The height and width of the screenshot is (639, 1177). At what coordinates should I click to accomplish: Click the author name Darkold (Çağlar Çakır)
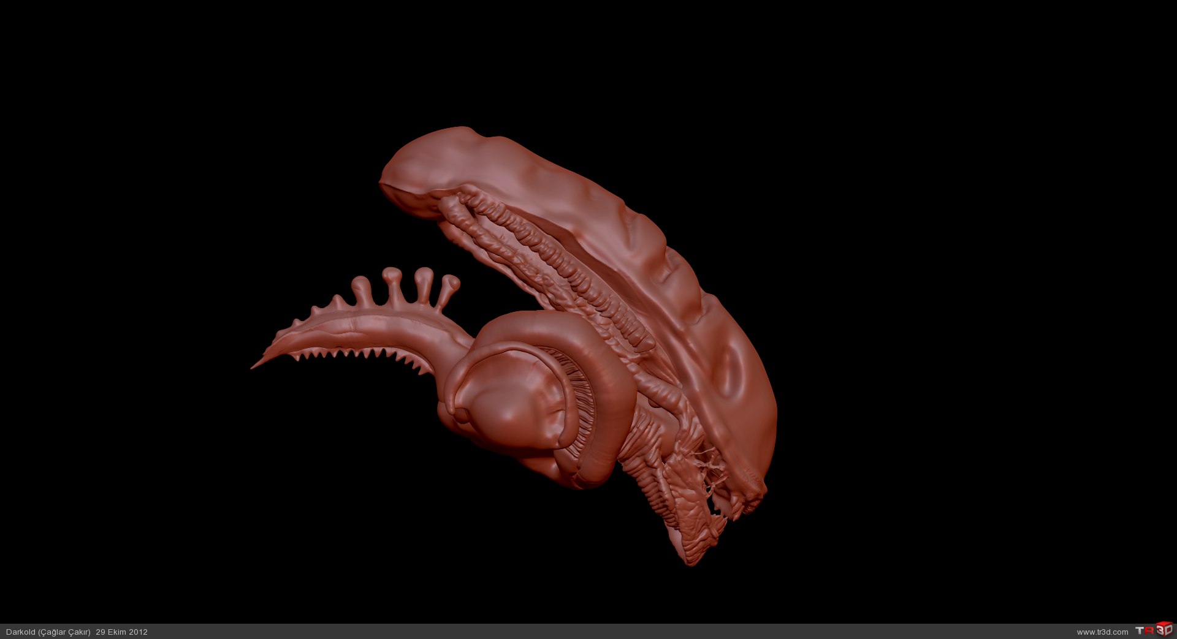[x=48, y=632]
